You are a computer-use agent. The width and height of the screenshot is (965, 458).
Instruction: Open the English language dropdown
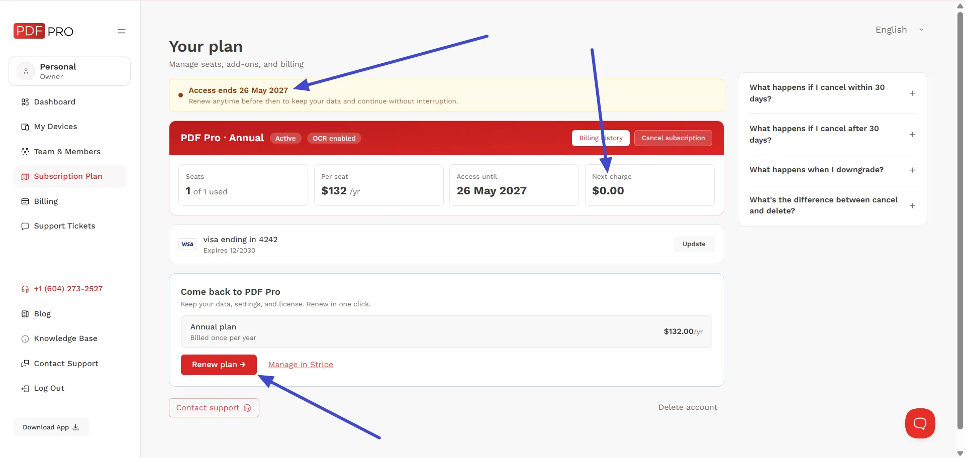tap(900, 30)
